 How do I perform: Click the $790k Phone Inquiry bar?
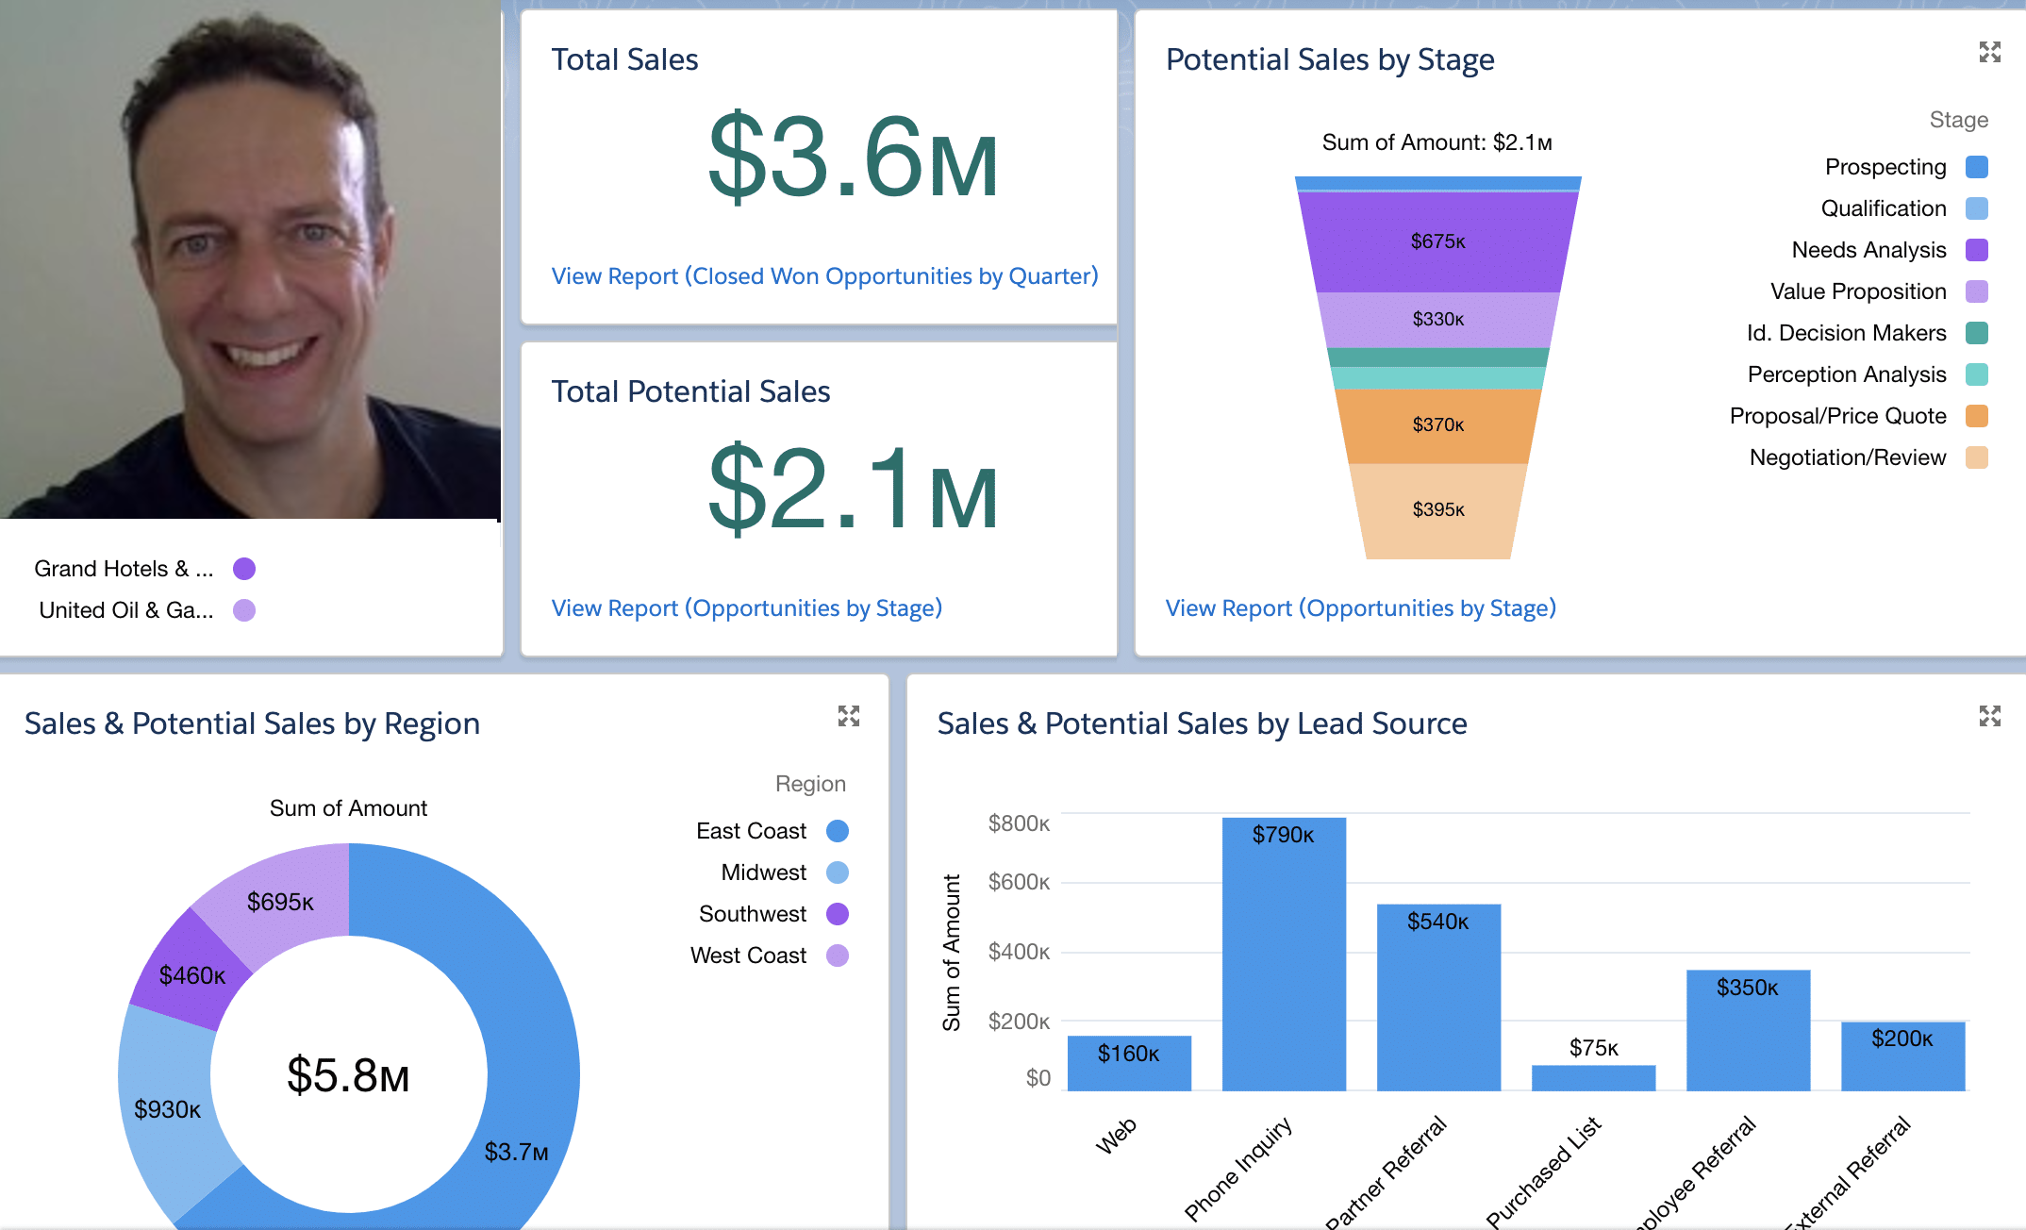(x=1284, y=954)
